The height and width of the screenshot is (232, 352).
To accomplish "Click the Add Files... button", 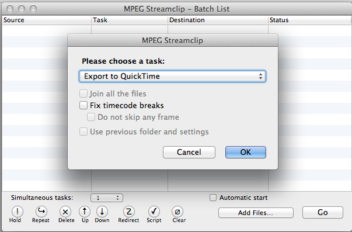I will click(x=256, y=213).
